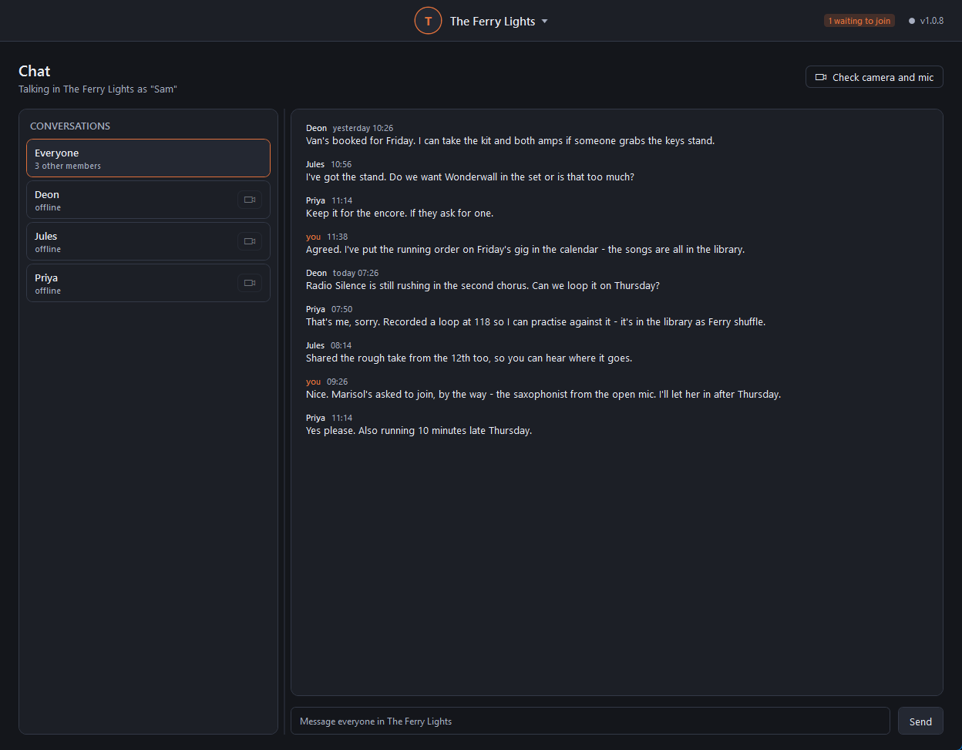This screenshot has width=962, height=750.
Task: Open the 1 waiting to join badge
Action: (859, 21)
